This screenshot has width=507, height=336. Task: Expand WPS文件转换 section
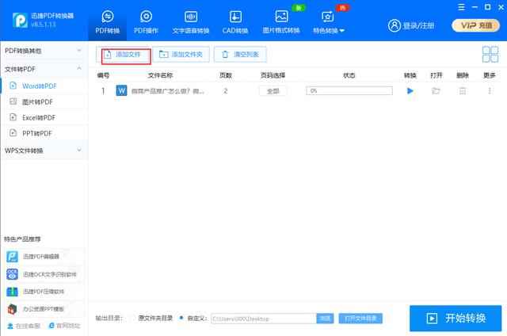click(44, 151)
